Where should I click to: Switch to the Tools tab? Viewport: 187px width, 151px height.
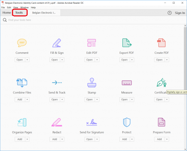tap(19, 13)
